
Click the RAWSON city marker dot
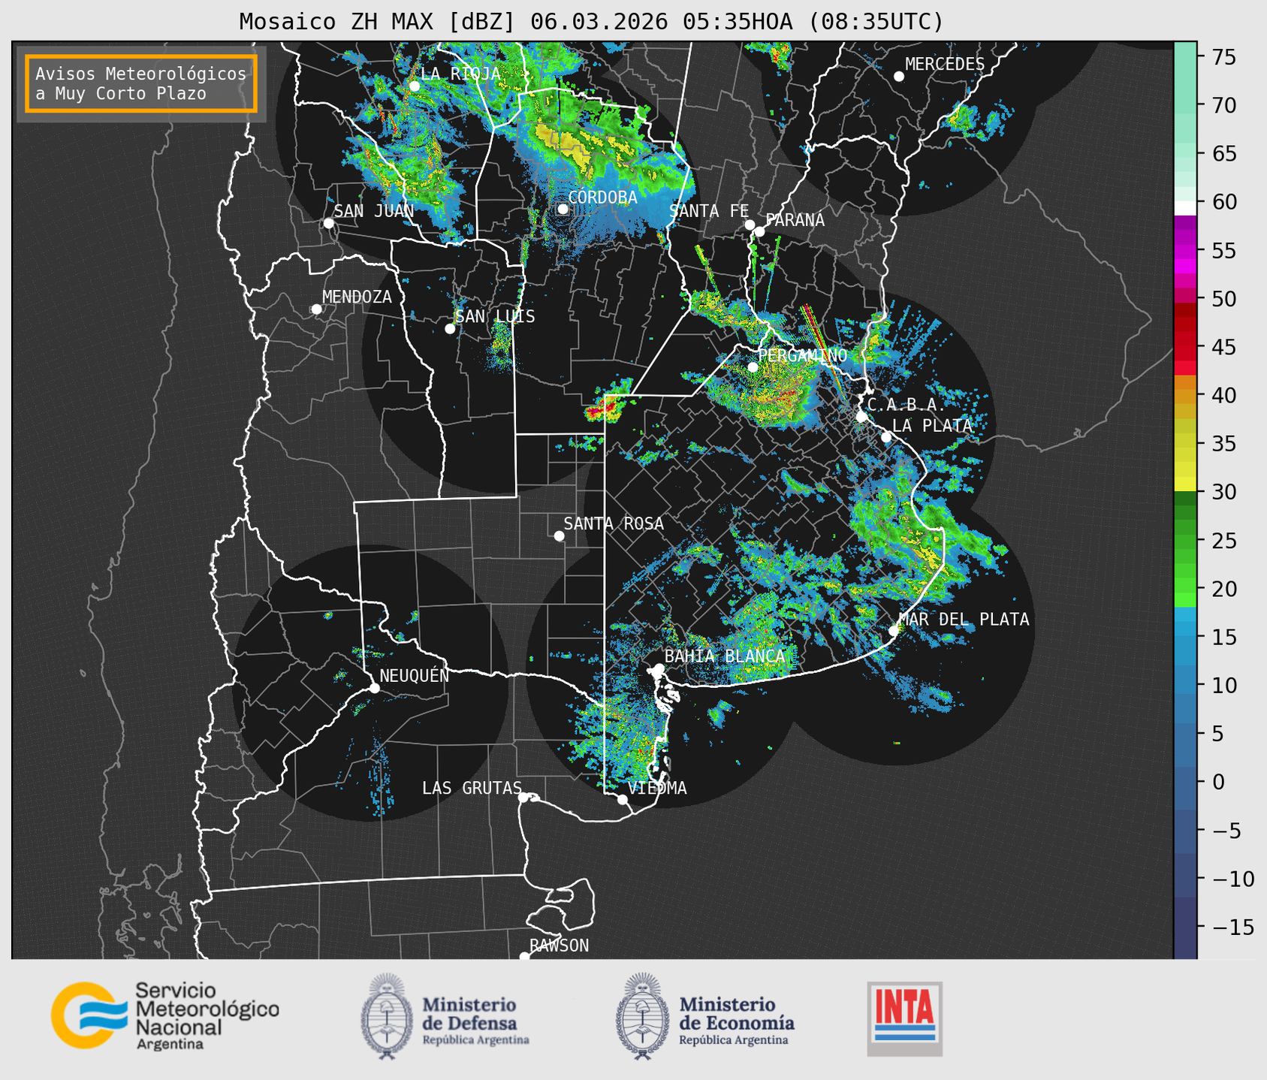click(524, 956)
